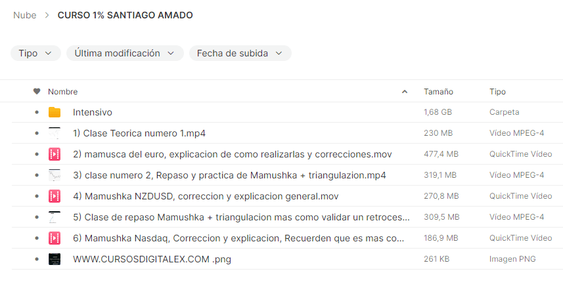
Task: Click the pink video icon for Mamushka Nasdaq
Action: coord(55,238)
